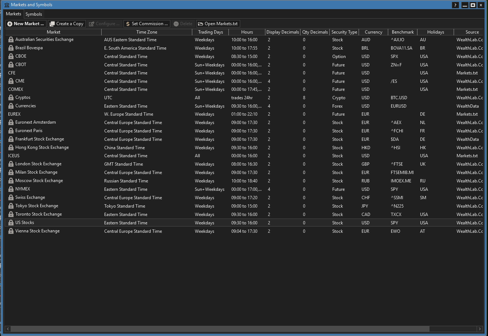Click the Currency column header
The image size is (488, 336).
point(373,32)
